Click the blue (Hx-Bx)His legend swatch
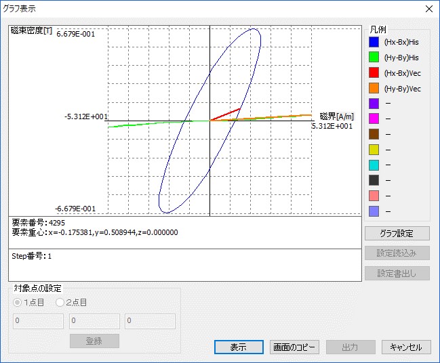This screenshot has width=440, height=363. (374, 42)
